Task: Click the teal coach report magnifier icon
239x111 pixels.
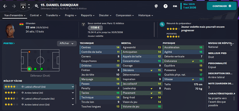Action: click(x=162, y=24)
